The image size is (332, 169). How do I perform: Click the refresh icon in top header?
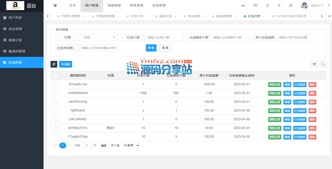pyautogui.click(x=267, y=5)
